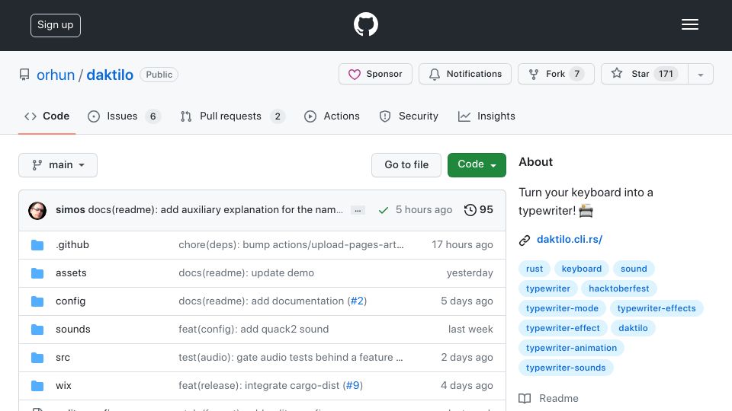Viewport: 732px width, 411px height.
Task: Open the orhun owner link
Action: point(56,75)
